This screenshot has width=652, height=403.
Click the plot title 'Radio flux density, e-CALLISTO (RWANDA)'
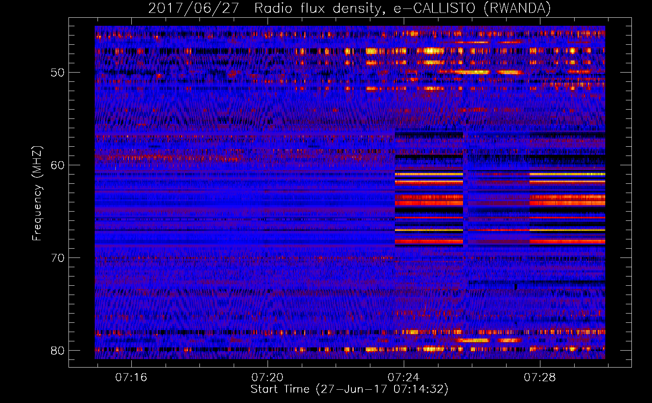tap(403, 8)
